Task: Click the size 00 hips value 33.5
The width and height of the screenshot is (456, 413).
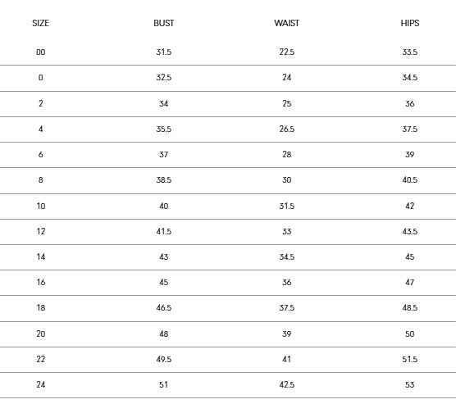Action: [410, 52]
